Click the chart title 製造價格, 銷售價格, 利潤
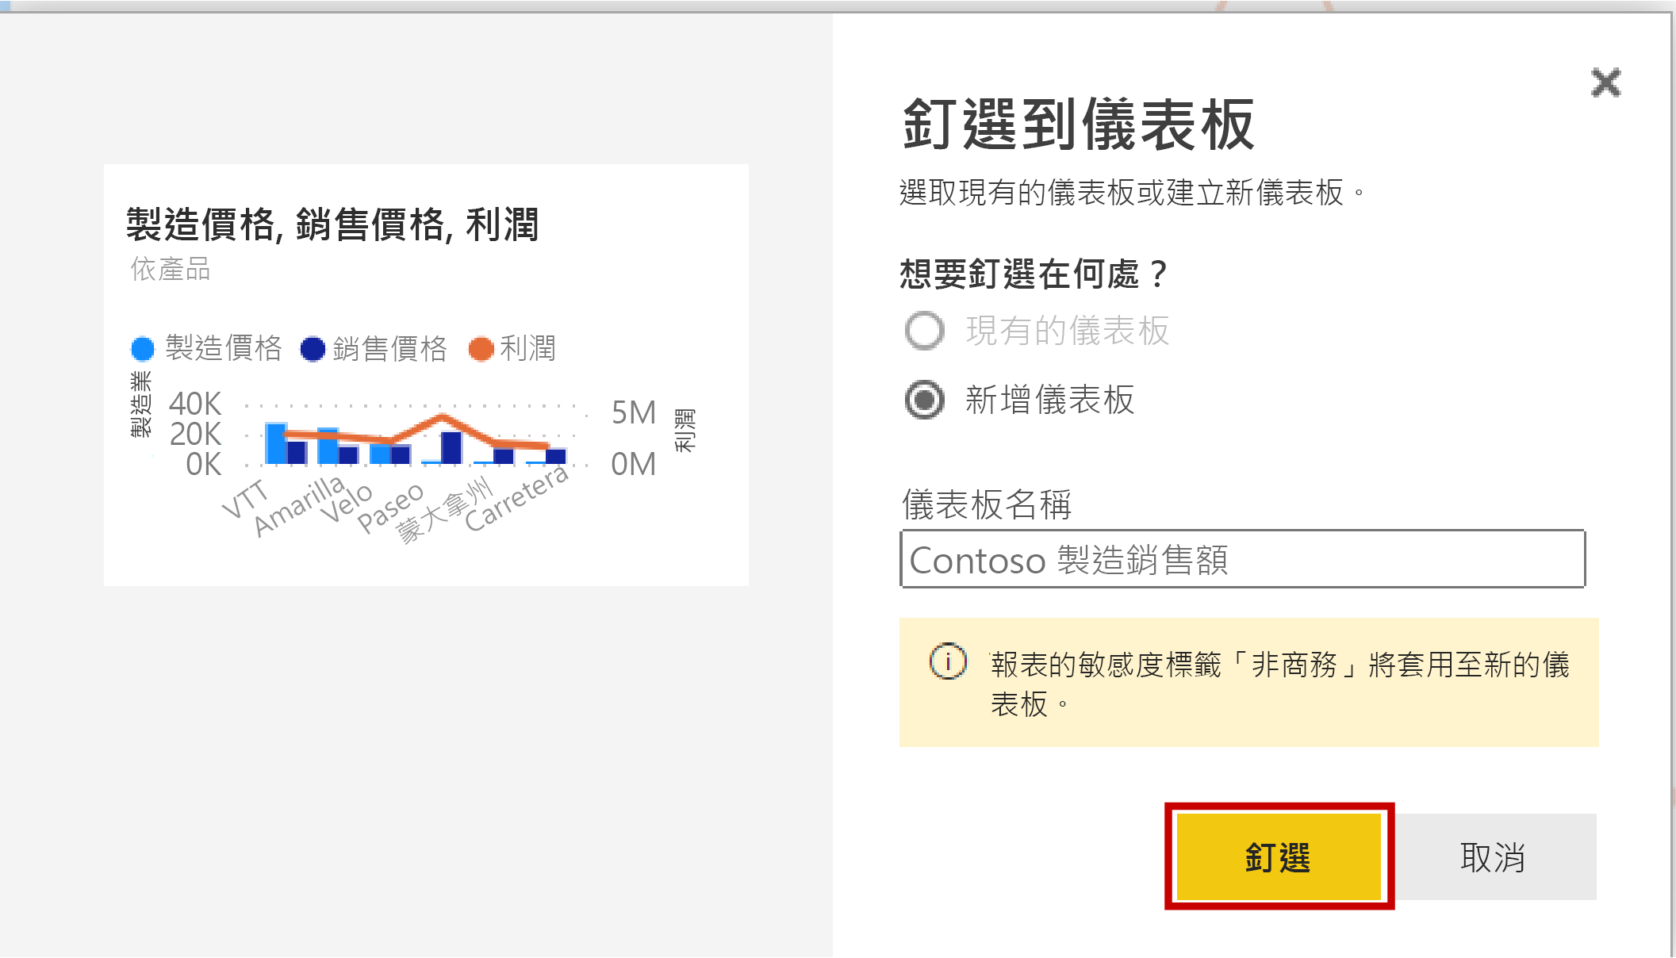This screenshot has height=958, width=1676. (333, 224)
